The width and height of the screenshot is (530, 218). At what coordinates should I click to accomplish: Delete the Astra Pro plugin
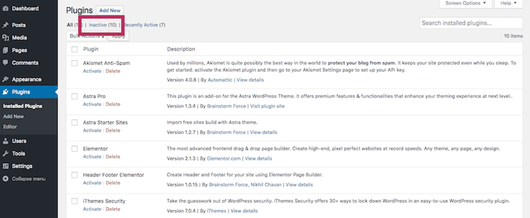click(x=113, y=104)
